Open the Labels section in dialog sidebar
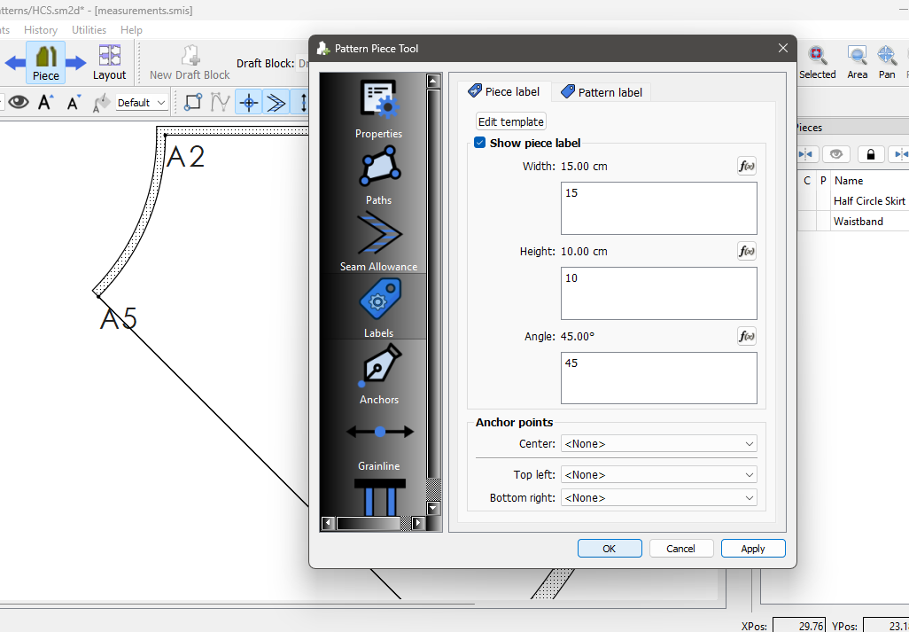Viewport: 909px width, 632px height. pyautogui.click(x=378, y=308)
